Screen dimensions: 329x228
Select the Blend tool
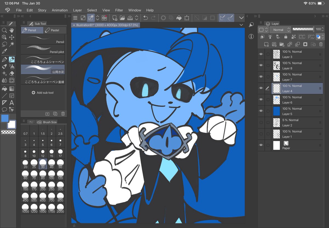point(4,80)
